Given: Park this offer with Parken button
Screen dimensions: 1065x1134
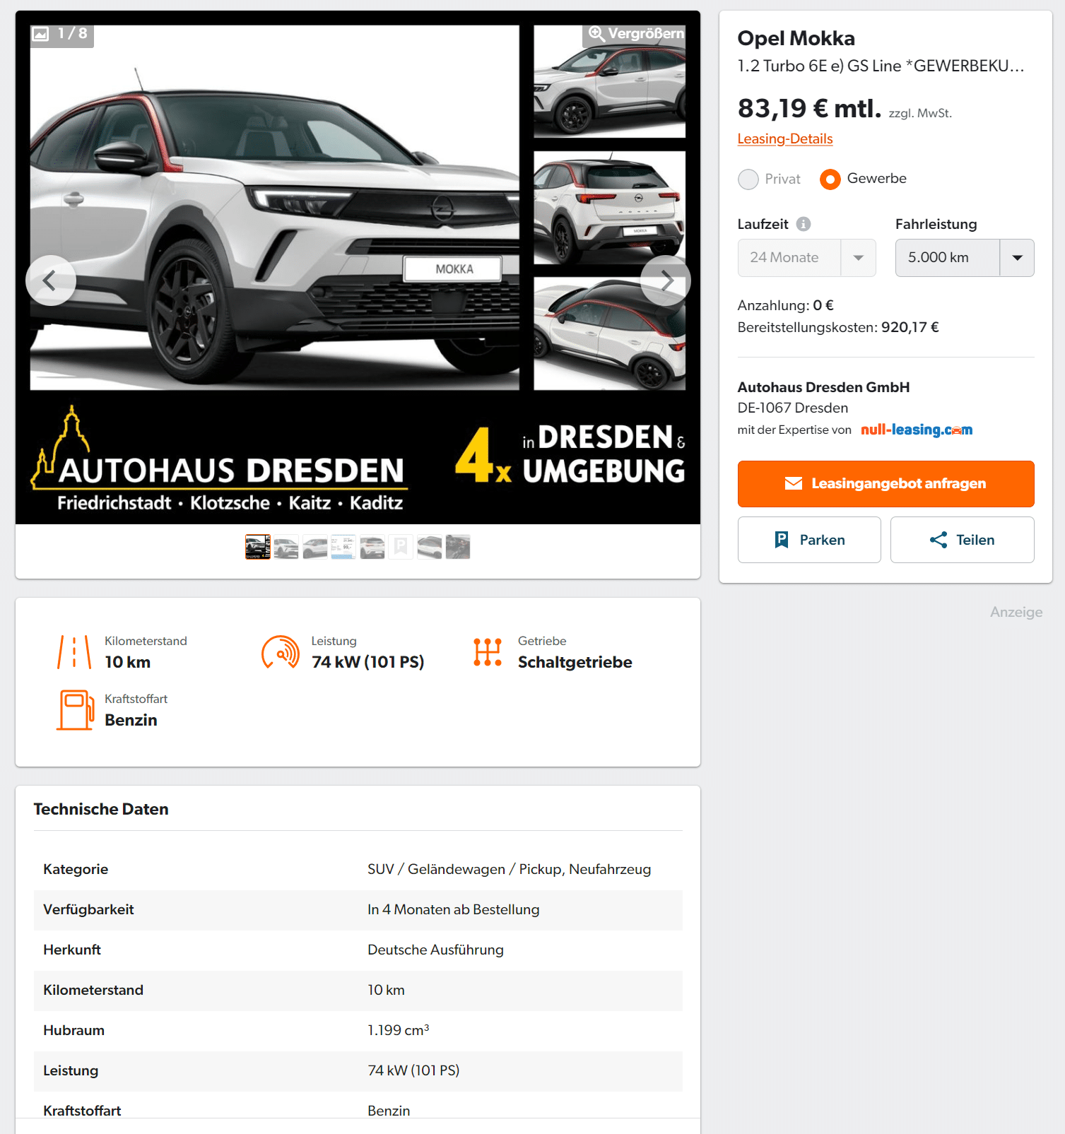Looking at the screenshot, I should [809, 540].
